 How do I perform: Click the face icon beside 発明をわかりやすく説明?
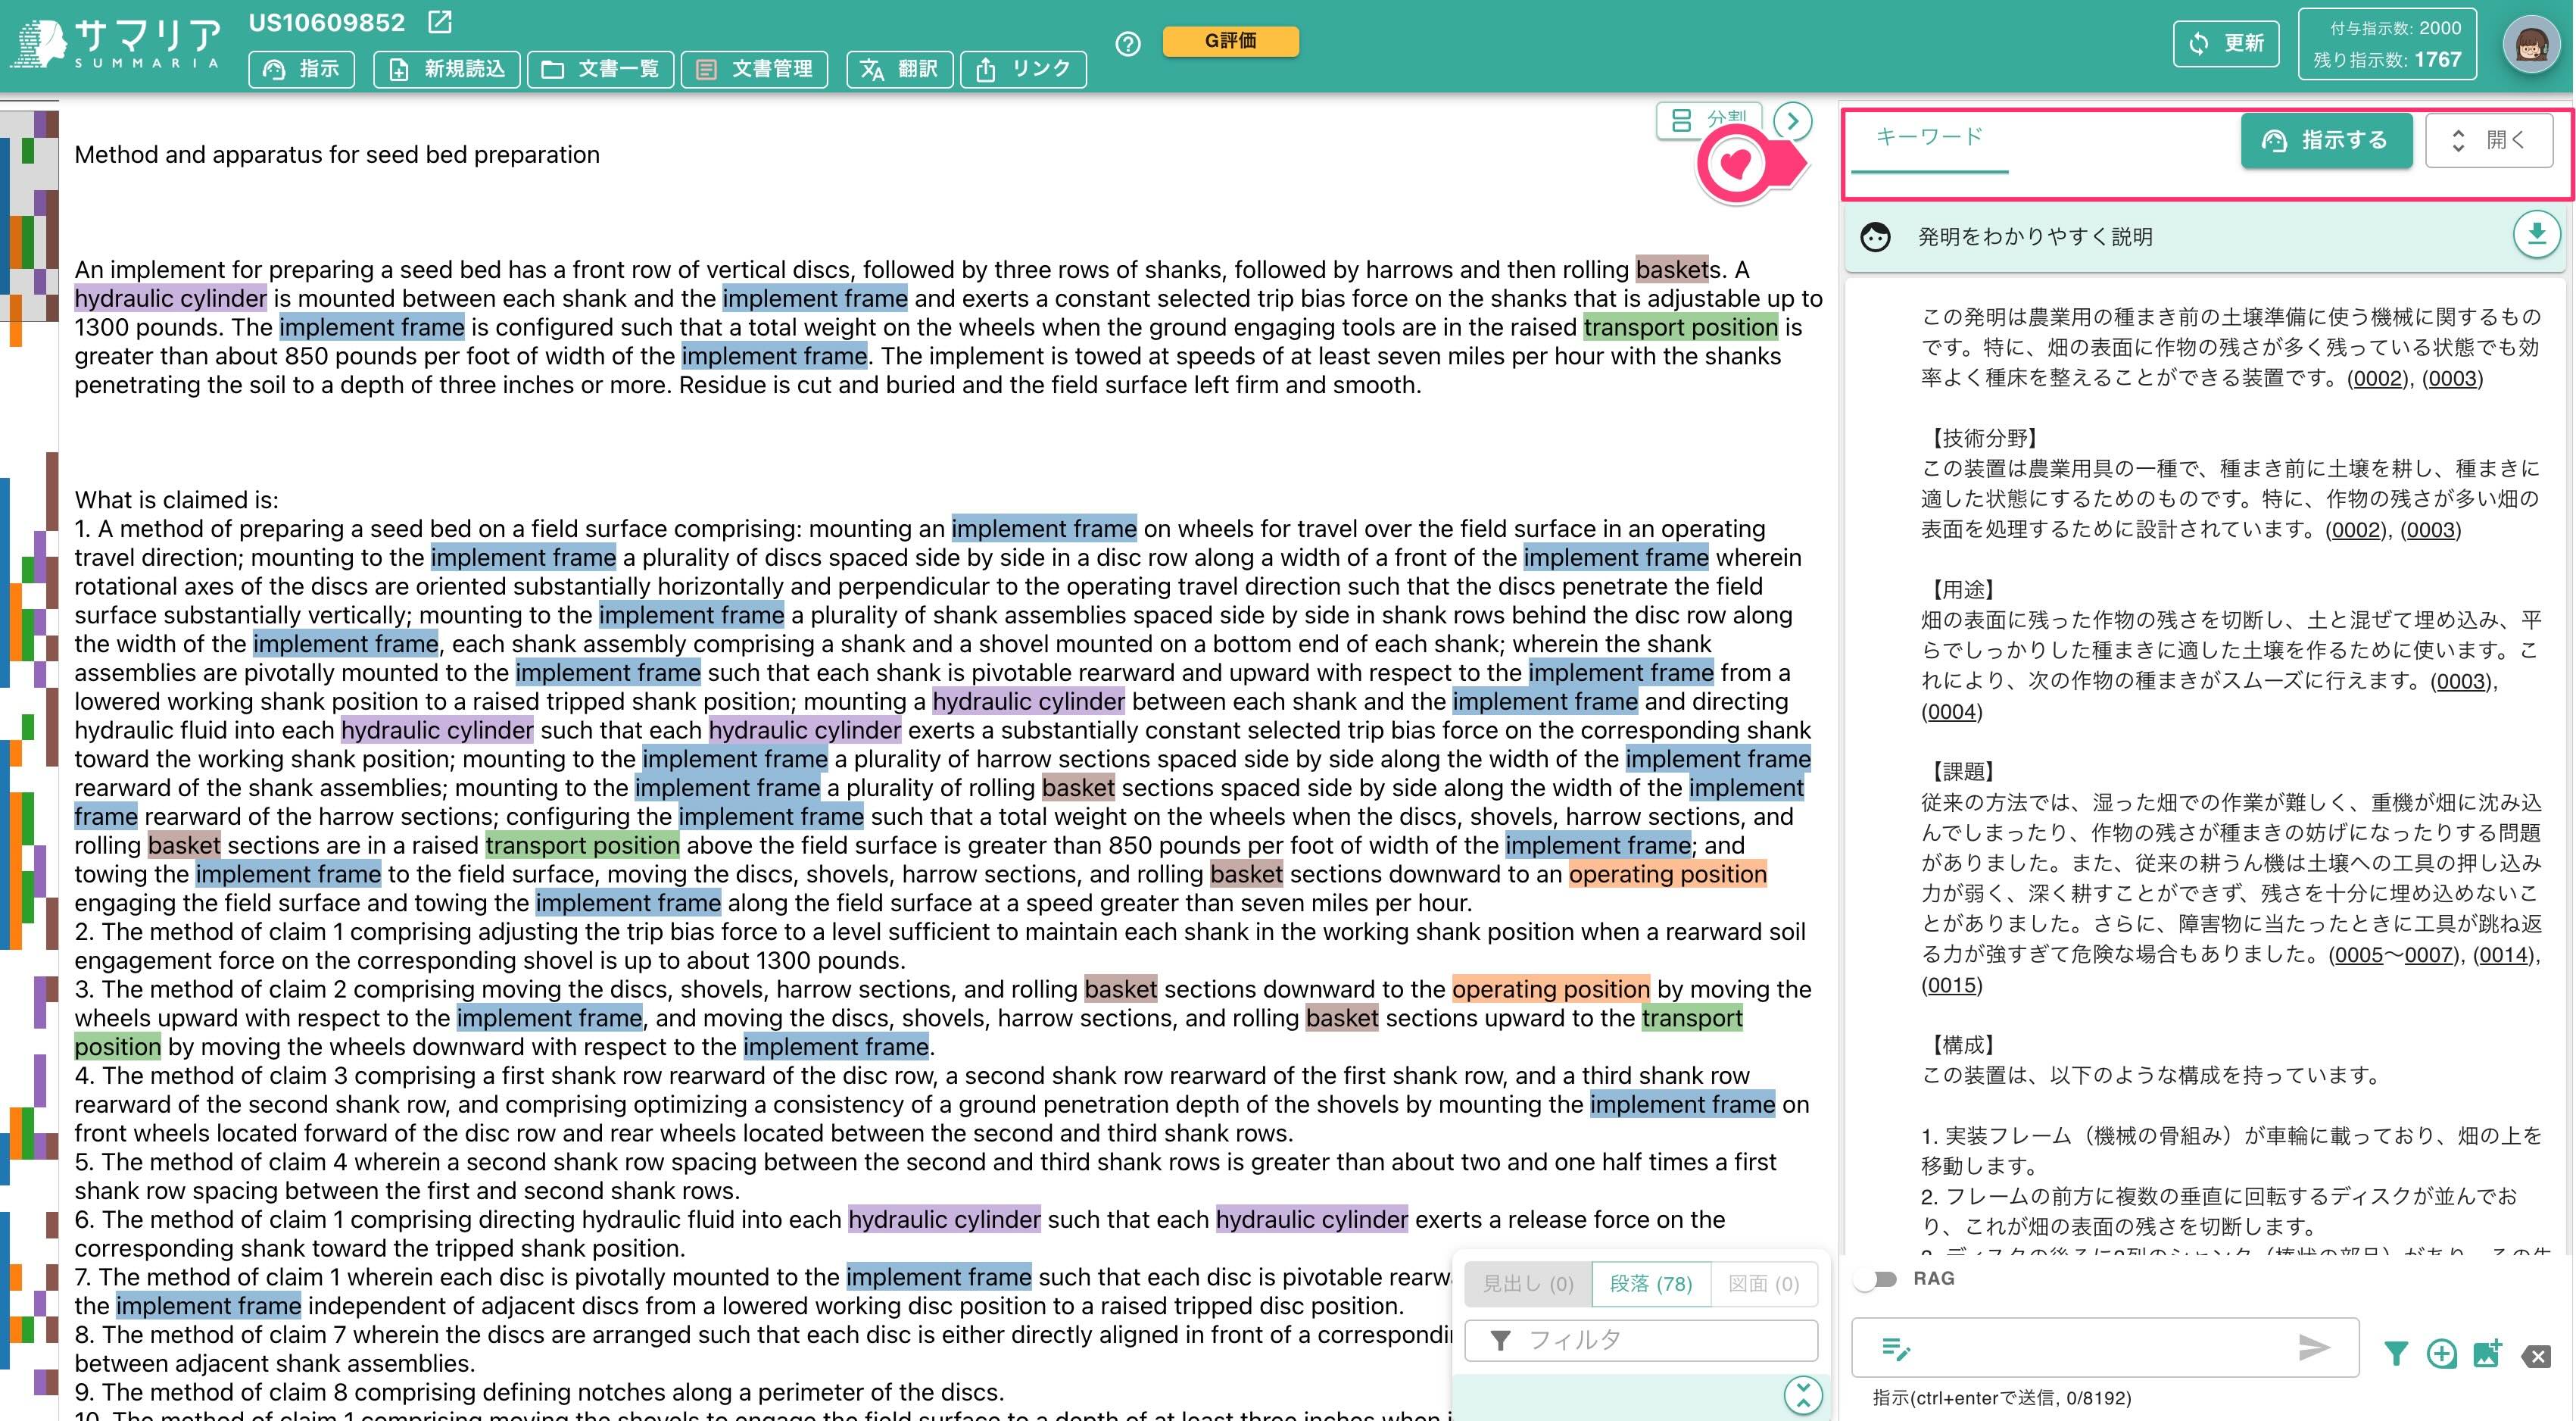1875,237
